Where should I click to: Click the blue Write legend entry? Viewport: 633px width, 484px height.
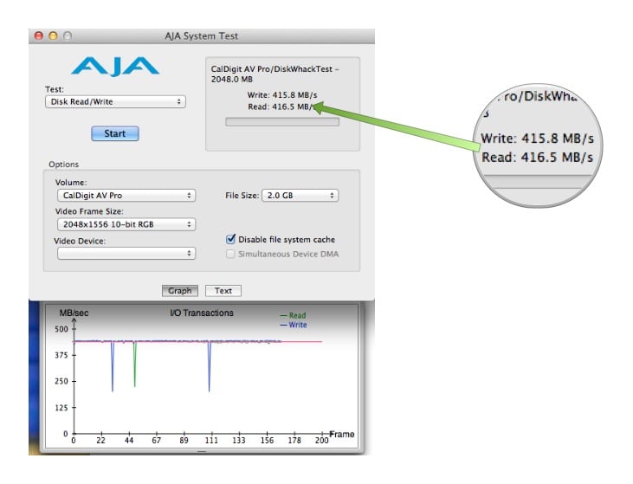pyautogui.click(x=294, y=325)
